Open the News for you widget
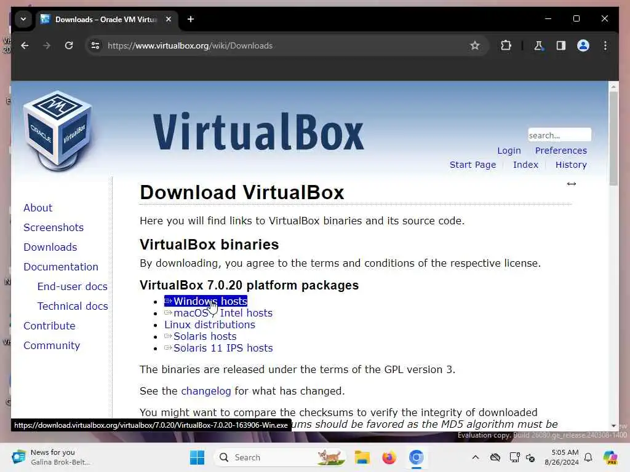This screenshot has height=472, width=630. coord(50,457)
